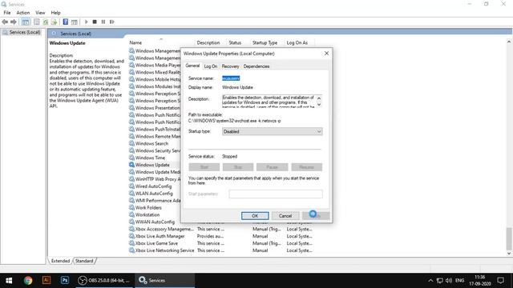Switch to the Dependencies tab
513x288 pixels.
click(256, 66)
